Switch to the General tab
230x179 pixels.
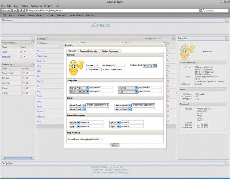[x=72, y=51]
